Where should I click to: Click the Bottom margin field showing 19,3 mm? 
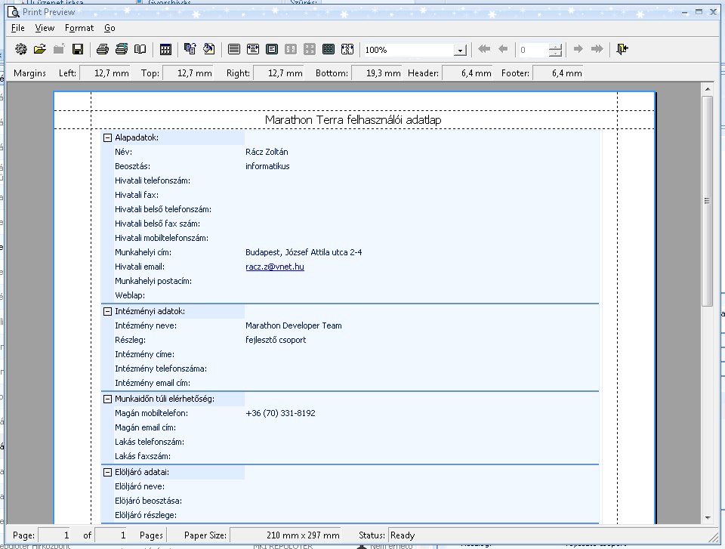click(376, 73)
